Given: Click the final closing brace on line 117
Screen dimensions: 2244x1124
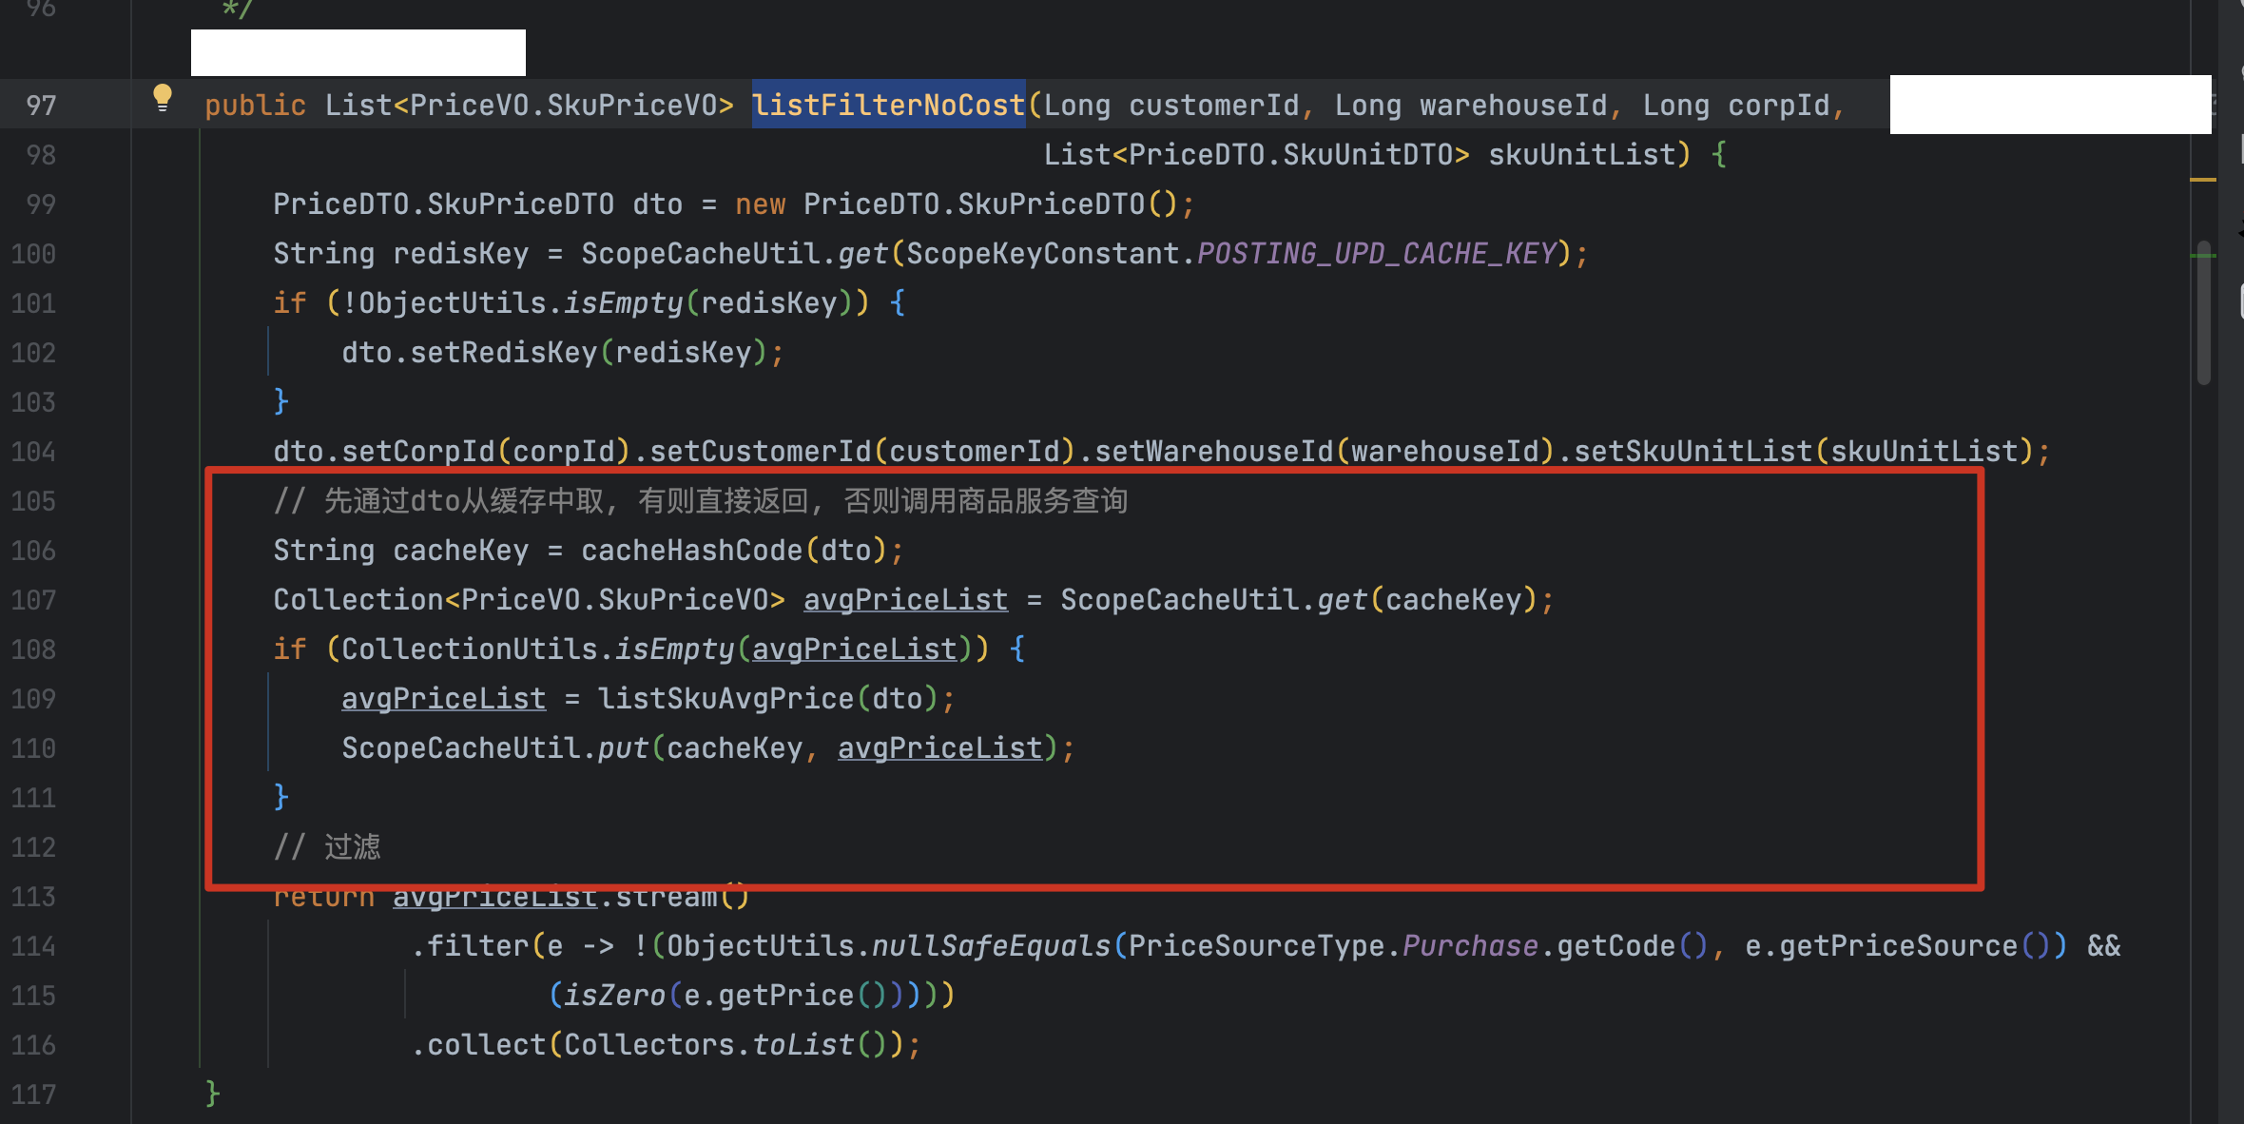Looking at the screenshot, I should [212, 1093].
